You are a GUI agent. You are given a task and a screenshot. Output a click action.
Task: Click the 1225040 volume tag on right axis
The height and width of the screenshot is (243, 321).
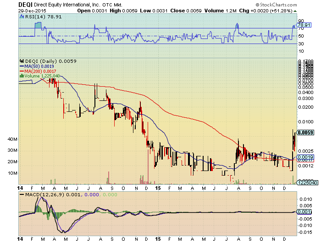pos(308,182)
